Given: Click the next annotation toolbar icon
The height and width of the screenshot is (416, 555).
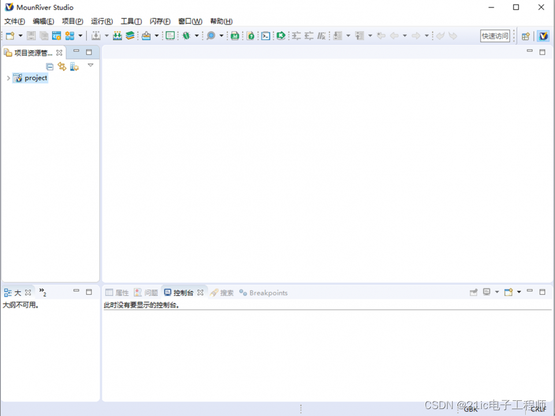Looking at the screenshot, I should click(338, 36).
